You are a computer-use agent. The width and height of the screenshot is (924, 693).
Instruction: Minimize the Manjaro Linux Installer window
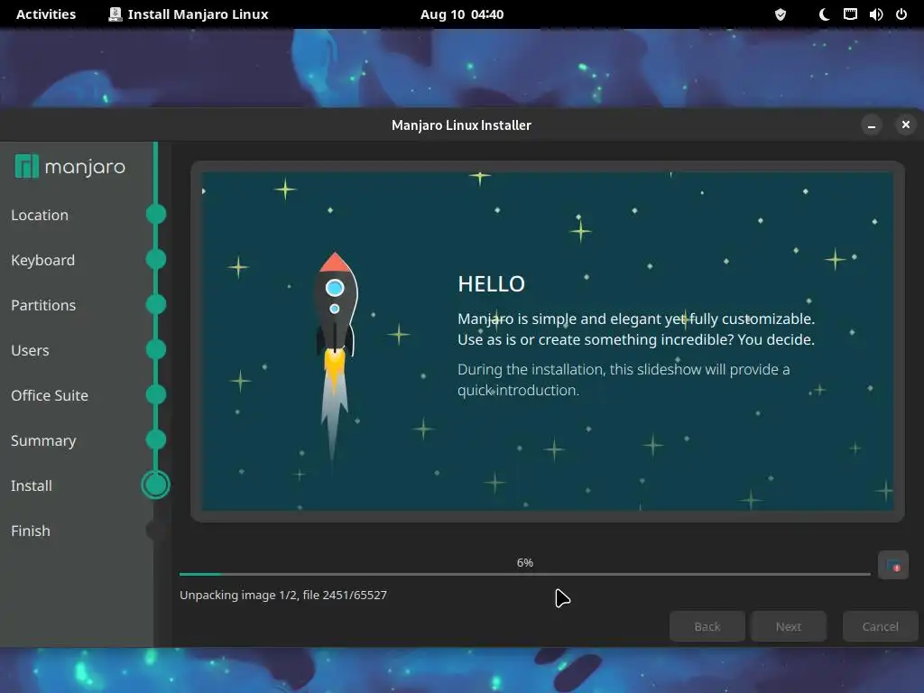[x=871, y=125]
